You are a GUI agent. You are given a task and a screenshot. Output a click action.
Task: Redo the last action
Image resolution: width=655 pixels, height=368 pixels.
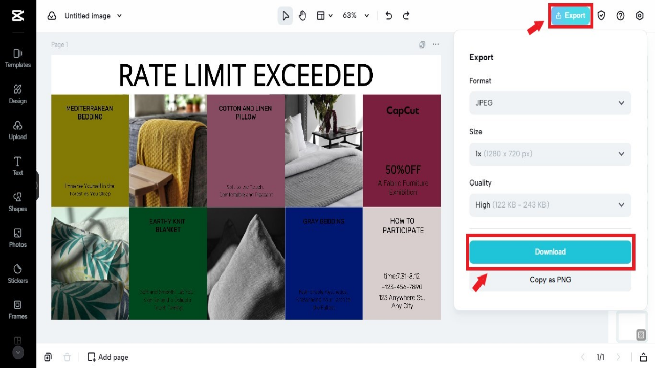click(406, 15)
